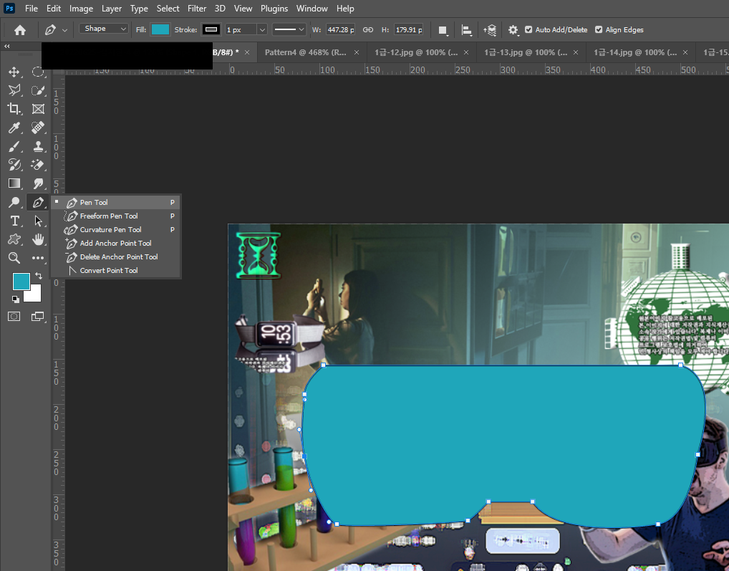Open Edit Toolbar three-dots button
The height and width of the screenshot is (571, 729).
[x=38, y=258]
